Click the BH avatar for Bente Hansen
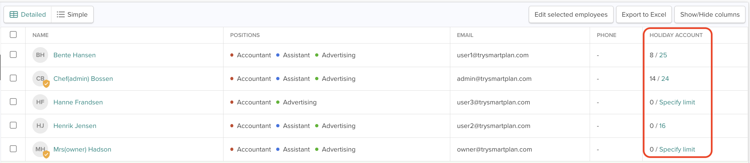Image resolution: width=750 pixels, height=163 pixels. [x=40, y=55]
